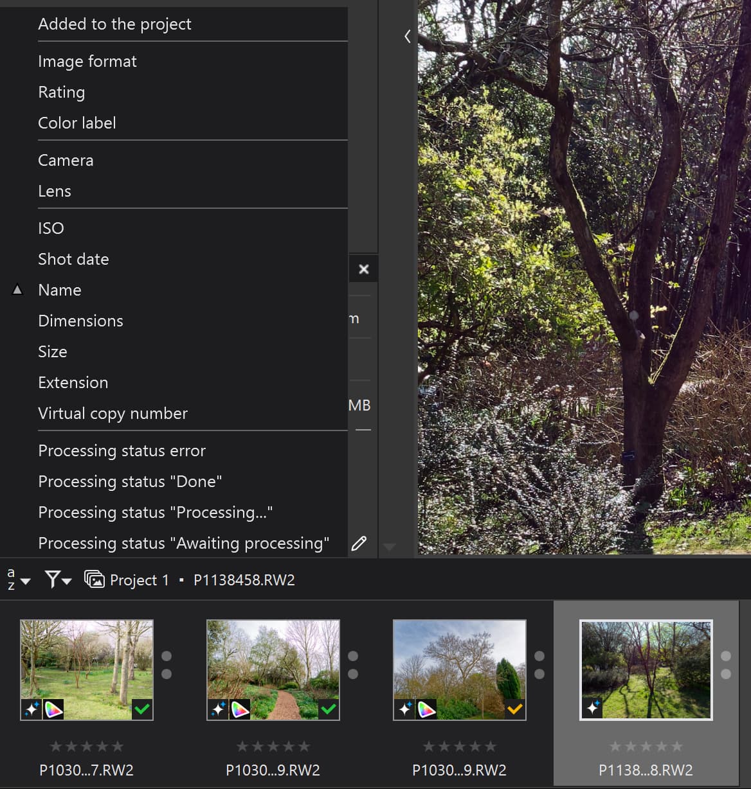Viewport: 751px width, 789px height.
Task: Toggle the upper tag dot beside P1030...7.RW2
Action: [x=167, y=656]
